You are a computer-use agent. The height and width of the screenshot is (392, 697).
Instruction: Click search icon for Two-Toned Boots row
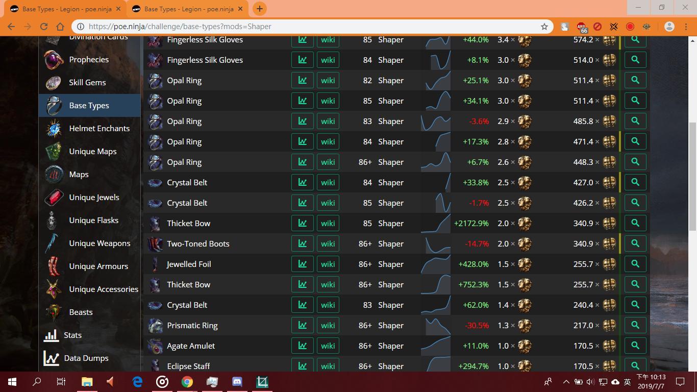click(x=635, y=243)
